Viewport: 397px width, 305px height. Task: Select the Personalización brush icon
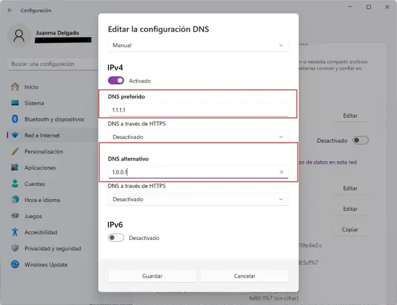coord(15,151)
